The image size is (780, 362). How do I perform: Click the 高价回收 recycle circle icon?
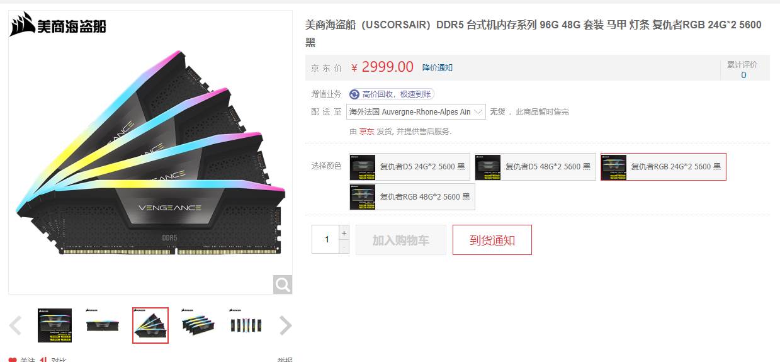(x=354, y=94)
